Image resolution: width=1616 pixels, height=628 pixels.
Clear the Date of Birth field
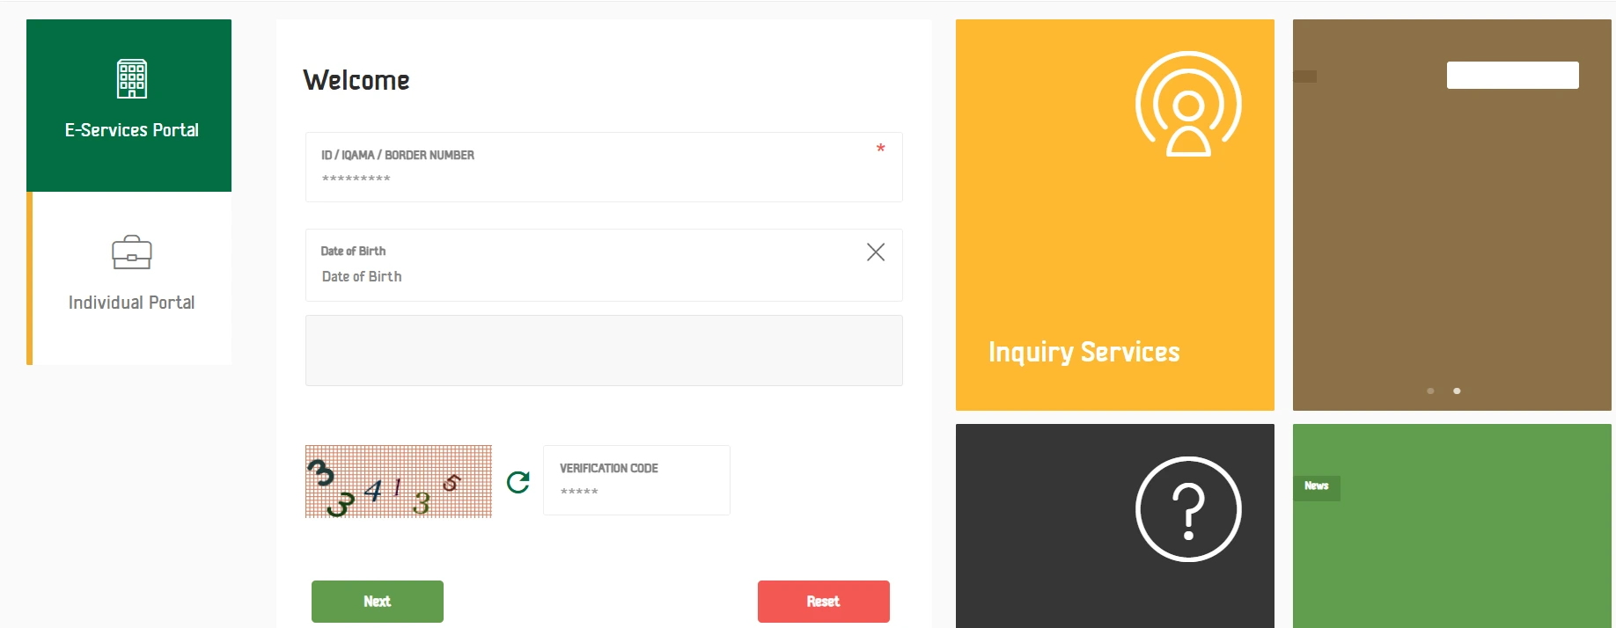[875, 252]
